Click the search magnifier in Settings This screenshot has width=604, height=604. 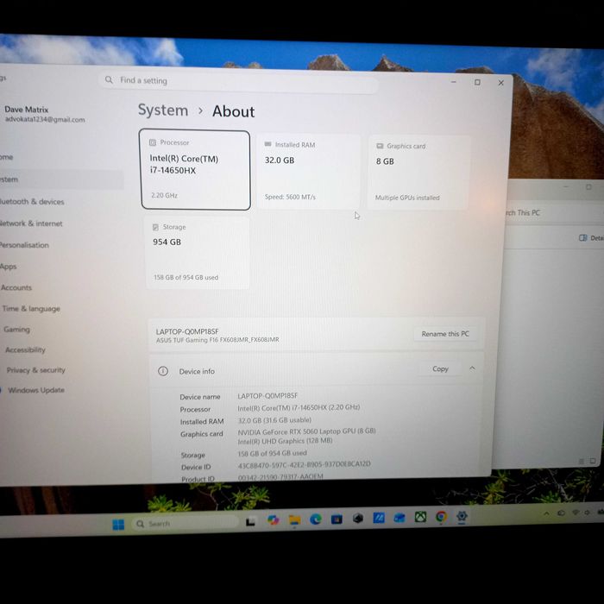tap(109, 79)
